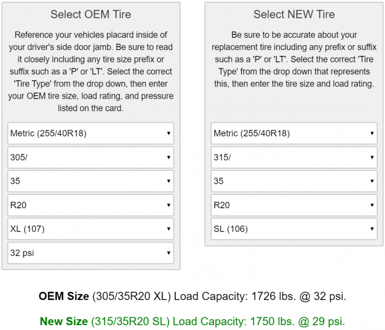The image size is (385, 330).
Task: Click the OEM placard instructions paragraph
Action: (x=91, y=72)
